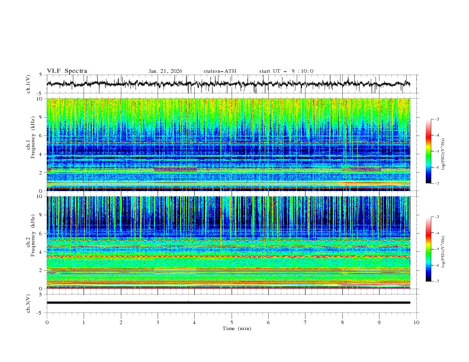The image size is (469, 362).
Task: Click the "station=ATH" header label
Action: [x=220, y=71]
